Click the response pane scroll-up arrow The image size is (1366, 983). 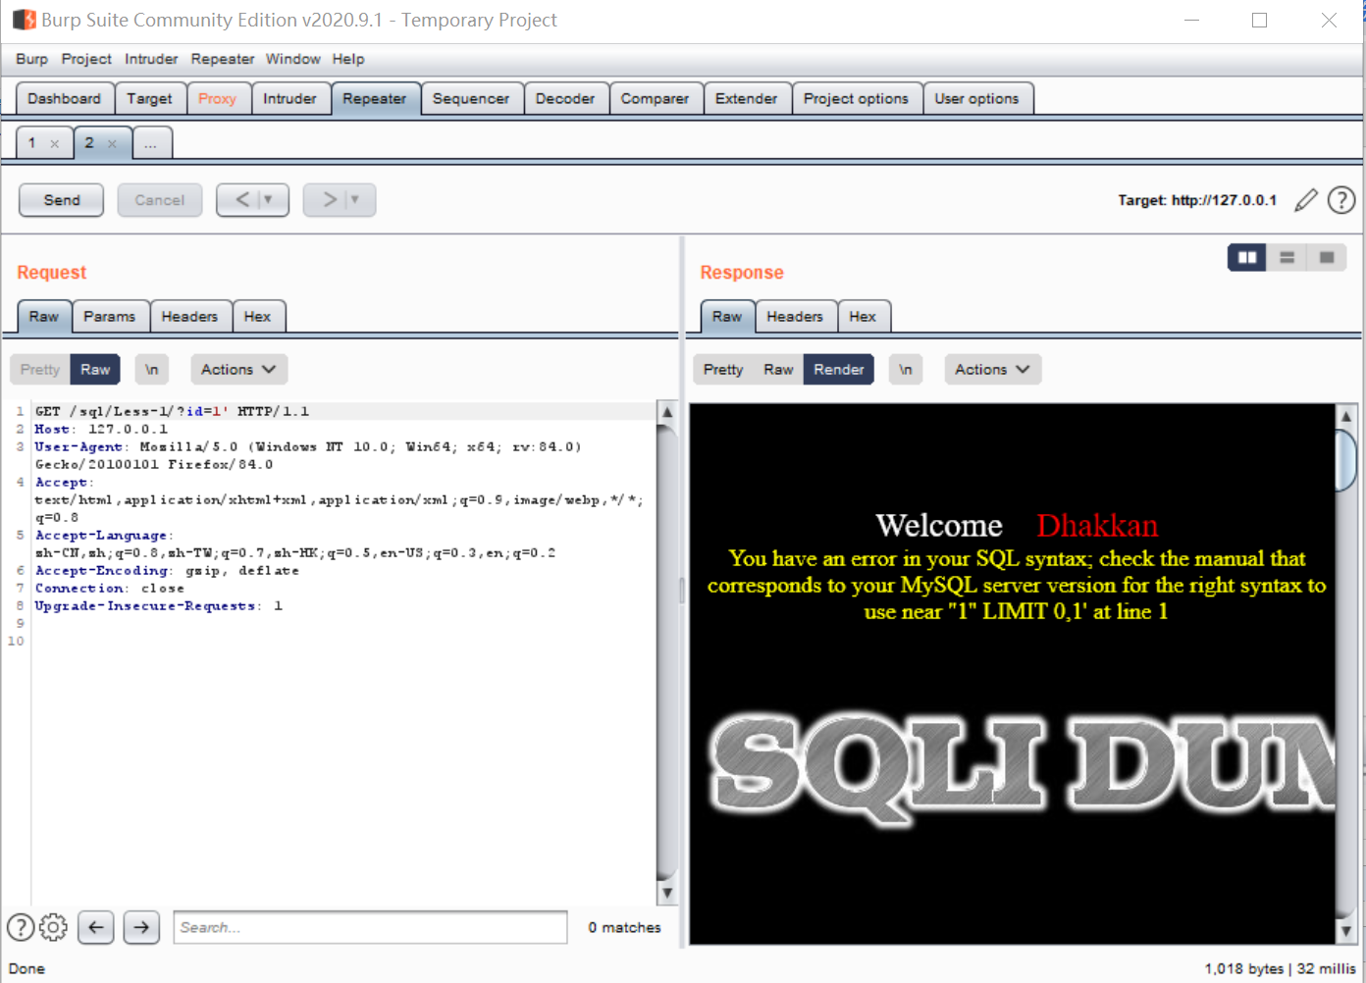point(1346,416)
